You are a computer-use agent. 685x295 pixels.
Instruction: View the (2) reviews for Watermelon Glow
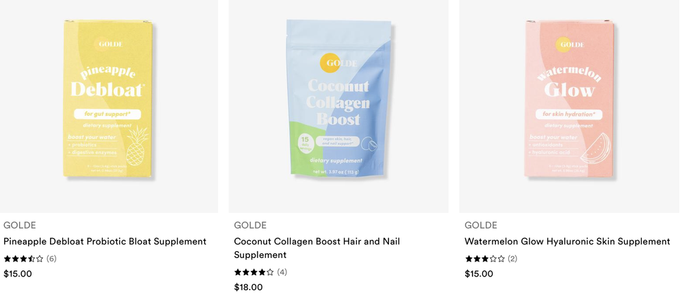tap(512, 259)
